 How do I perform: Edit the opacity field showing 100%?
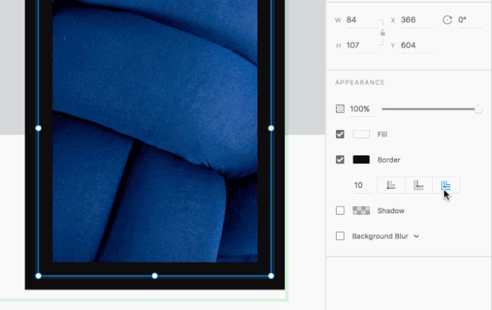pos(363,109)
